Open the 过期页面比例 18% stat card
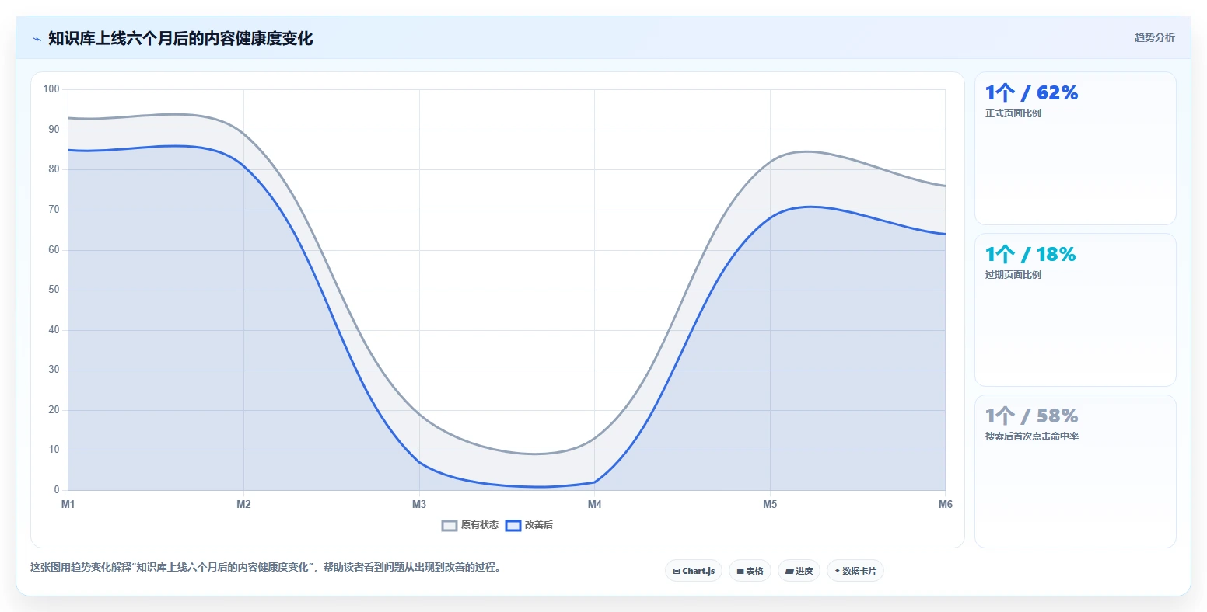 pos(1075,310)
